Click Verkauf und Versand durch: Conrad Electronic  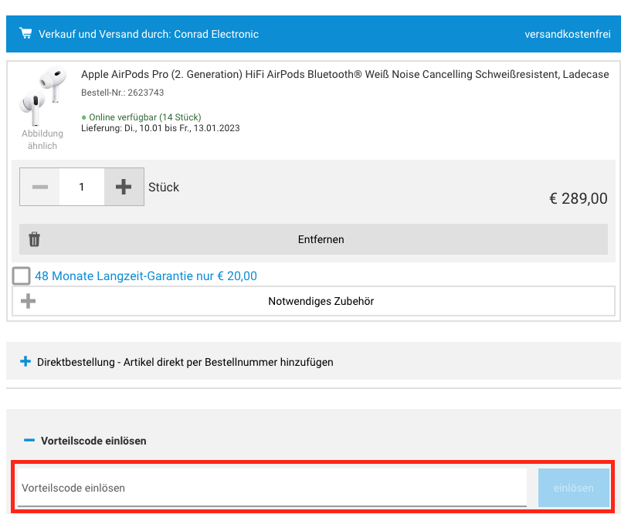pos(148,35)
